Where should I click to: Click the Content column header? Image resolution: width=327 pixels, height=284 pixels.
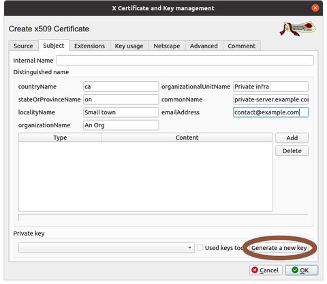(187, 138)
